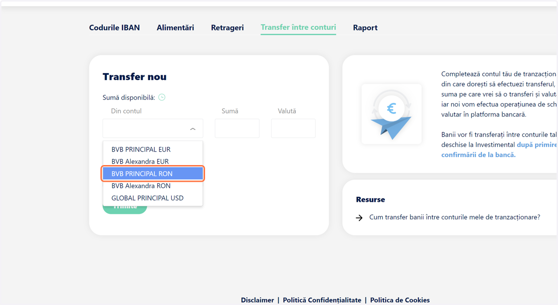Choose BVB PRINCIPAL EUR account option
The image size is (558, 305).
coord(153,150)
